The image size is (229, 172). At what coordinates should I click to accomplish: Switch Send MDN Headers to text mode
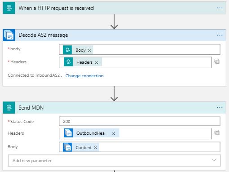click(217, 132)
